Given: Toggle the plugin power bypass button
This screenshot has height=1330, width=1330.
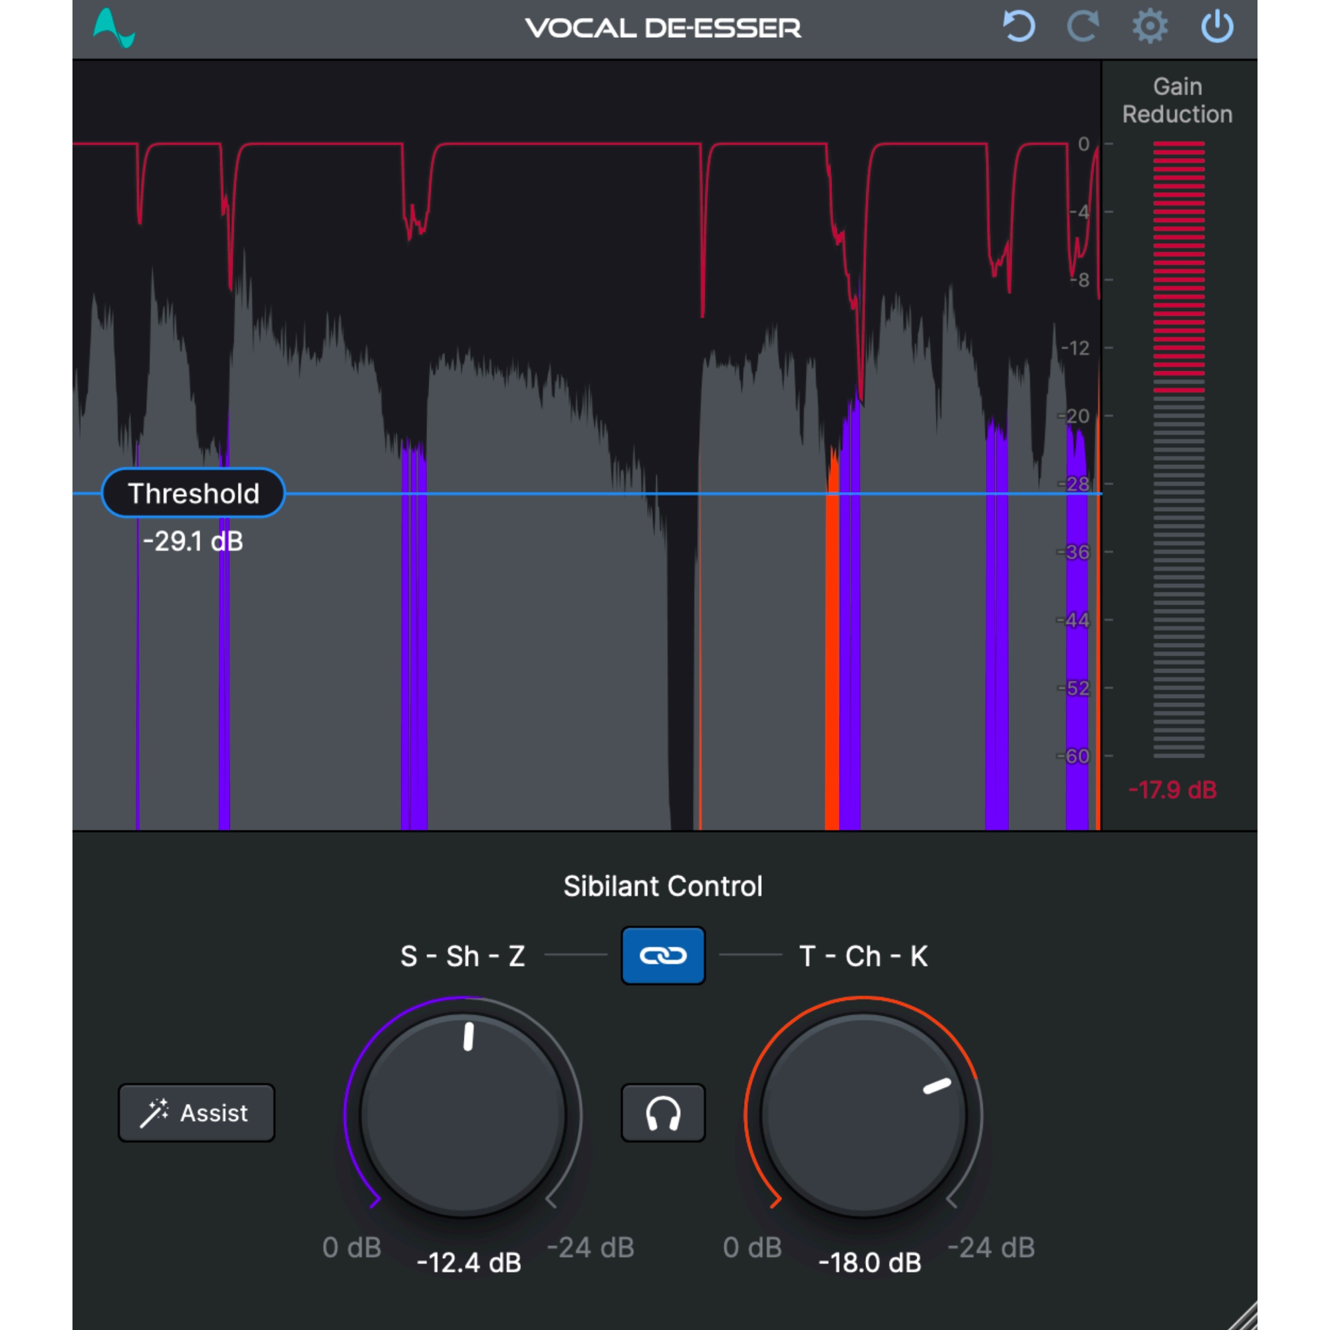Looking at the screenshot, I should (x=1217, y=27).
